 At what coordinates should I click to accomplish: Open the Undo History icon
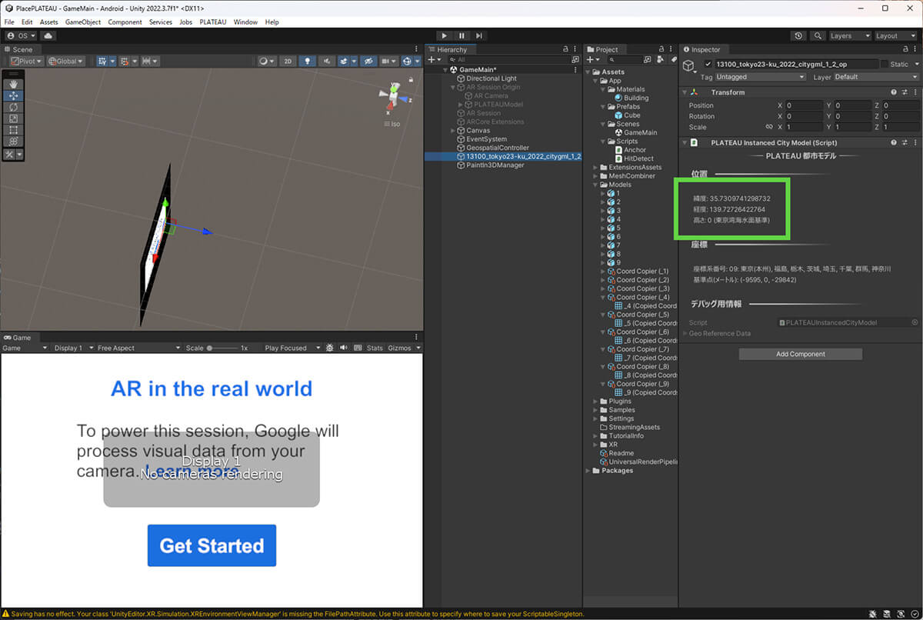click(798, 35)
